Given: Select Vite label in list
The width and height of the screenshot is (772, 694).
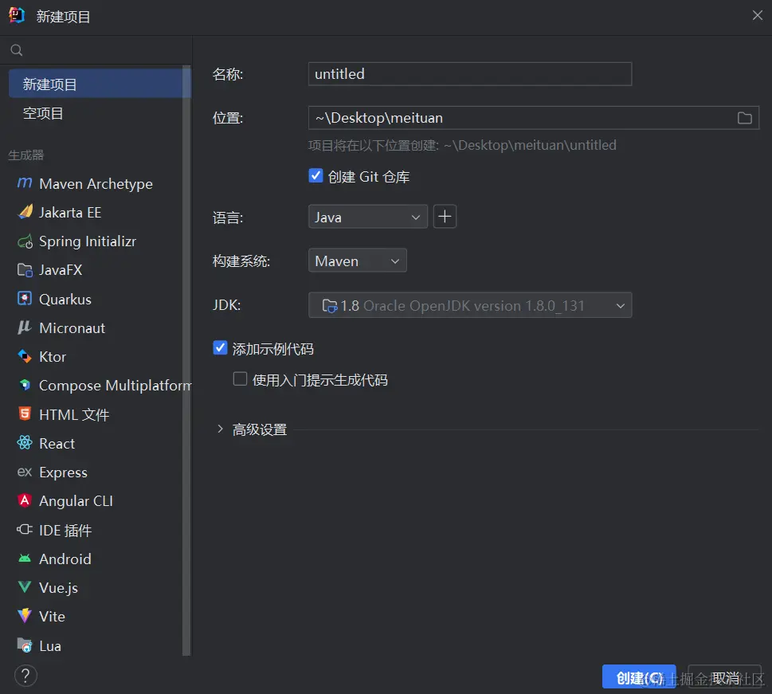Looking at the screenshot, I should point(52,616).
